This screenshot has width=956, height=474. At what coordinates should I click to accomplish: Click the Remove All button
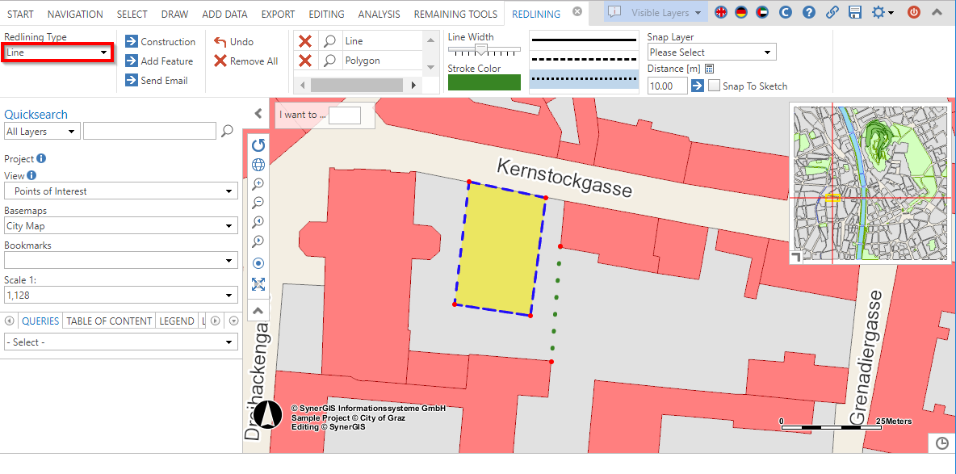(246, 61)
